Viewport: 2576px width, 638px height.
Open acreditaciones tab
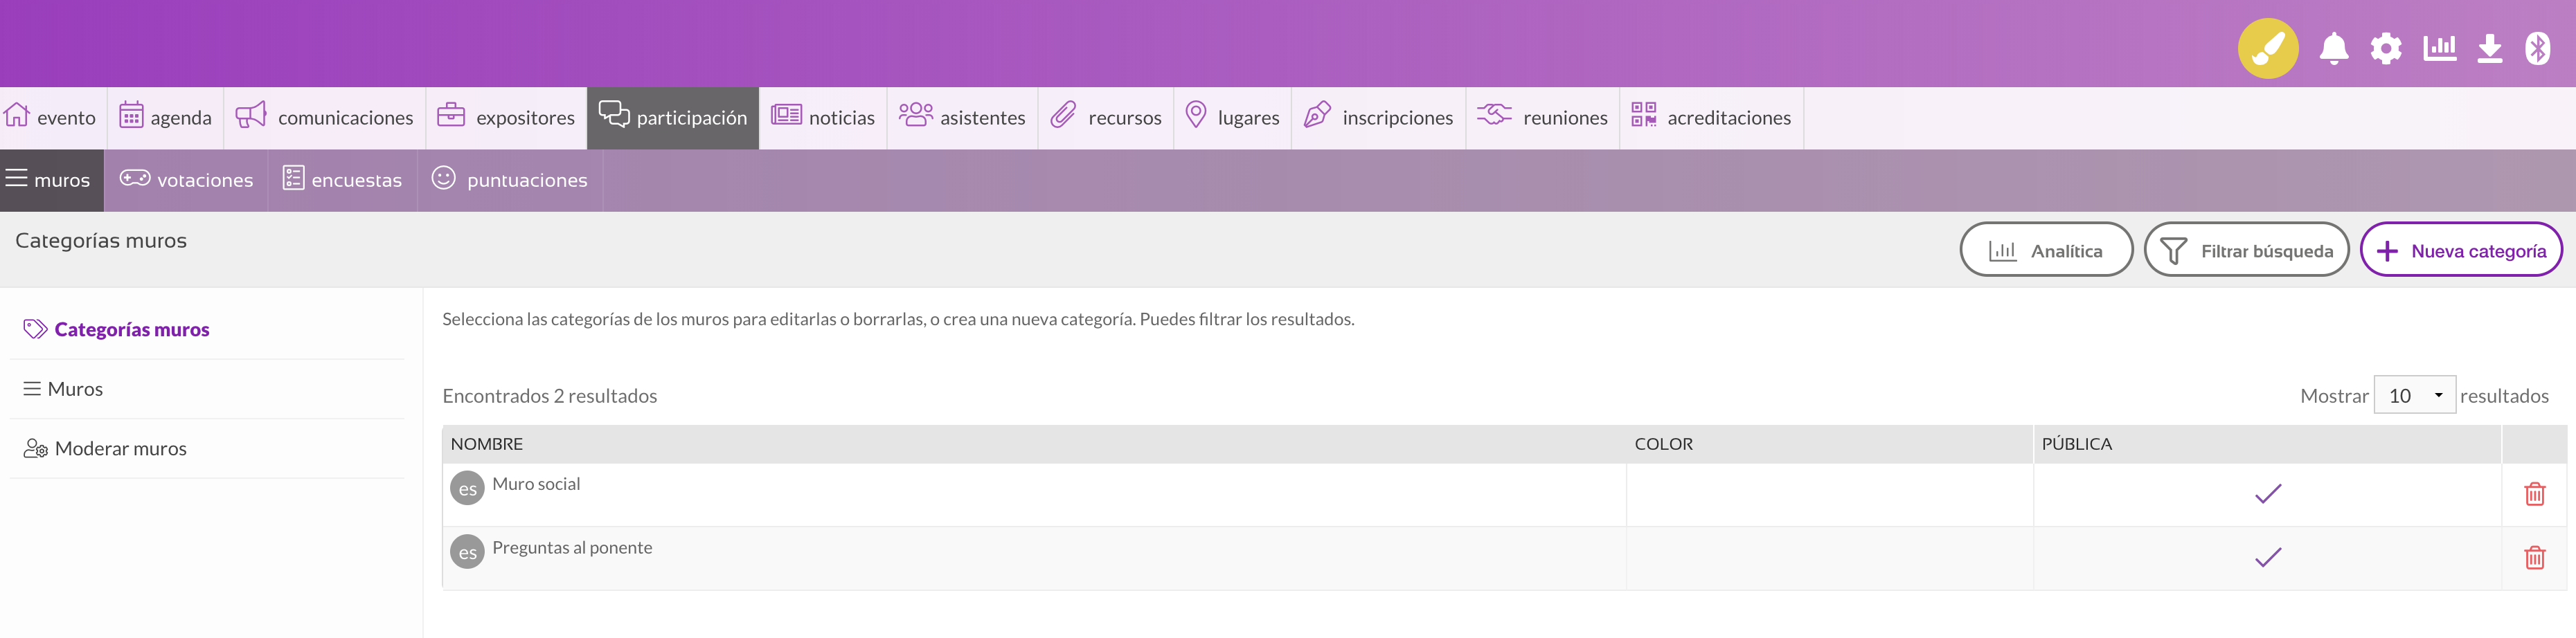1712,118
